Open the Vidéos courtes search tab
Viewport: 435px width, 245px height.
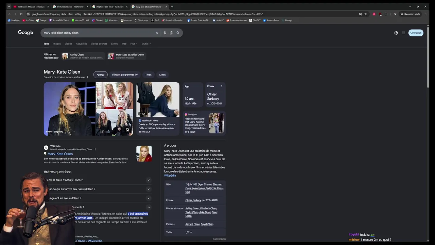pyautogui.click(x=99, y=44)
